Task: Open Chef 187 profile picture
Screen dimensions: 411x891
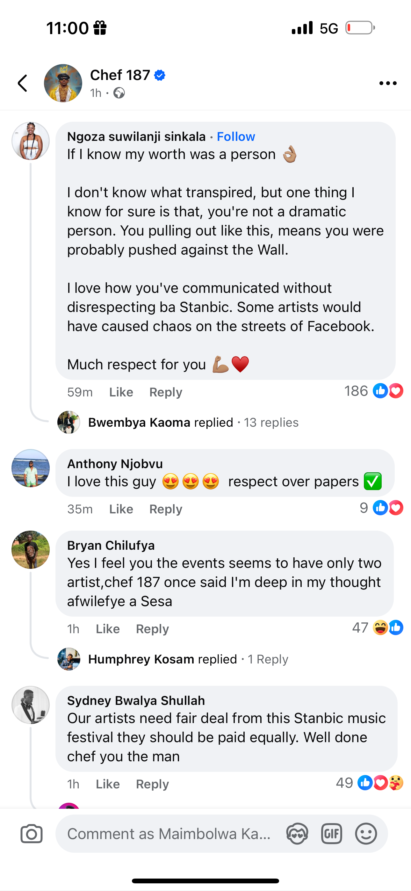Action: pyautogui.click(x=63, y=83)
